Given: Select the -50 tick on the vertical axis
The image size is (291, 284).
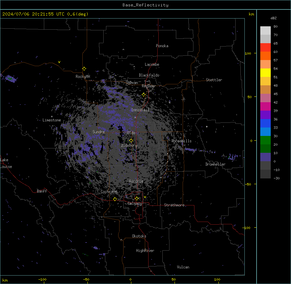Looking at the screenshot, I should pyautogui.click(x=248, y=184).
